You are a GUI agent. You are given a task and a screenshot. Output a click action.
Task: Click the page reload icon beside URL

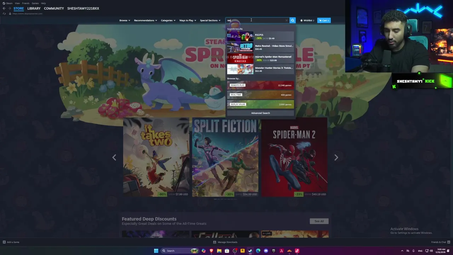point(4,13)
